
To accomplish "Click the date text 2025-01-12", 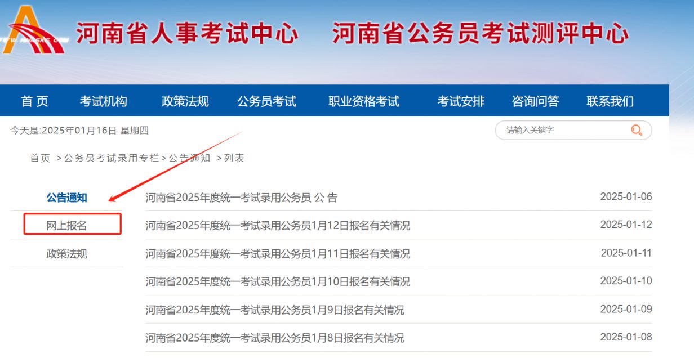I will [x=626, y=225].
